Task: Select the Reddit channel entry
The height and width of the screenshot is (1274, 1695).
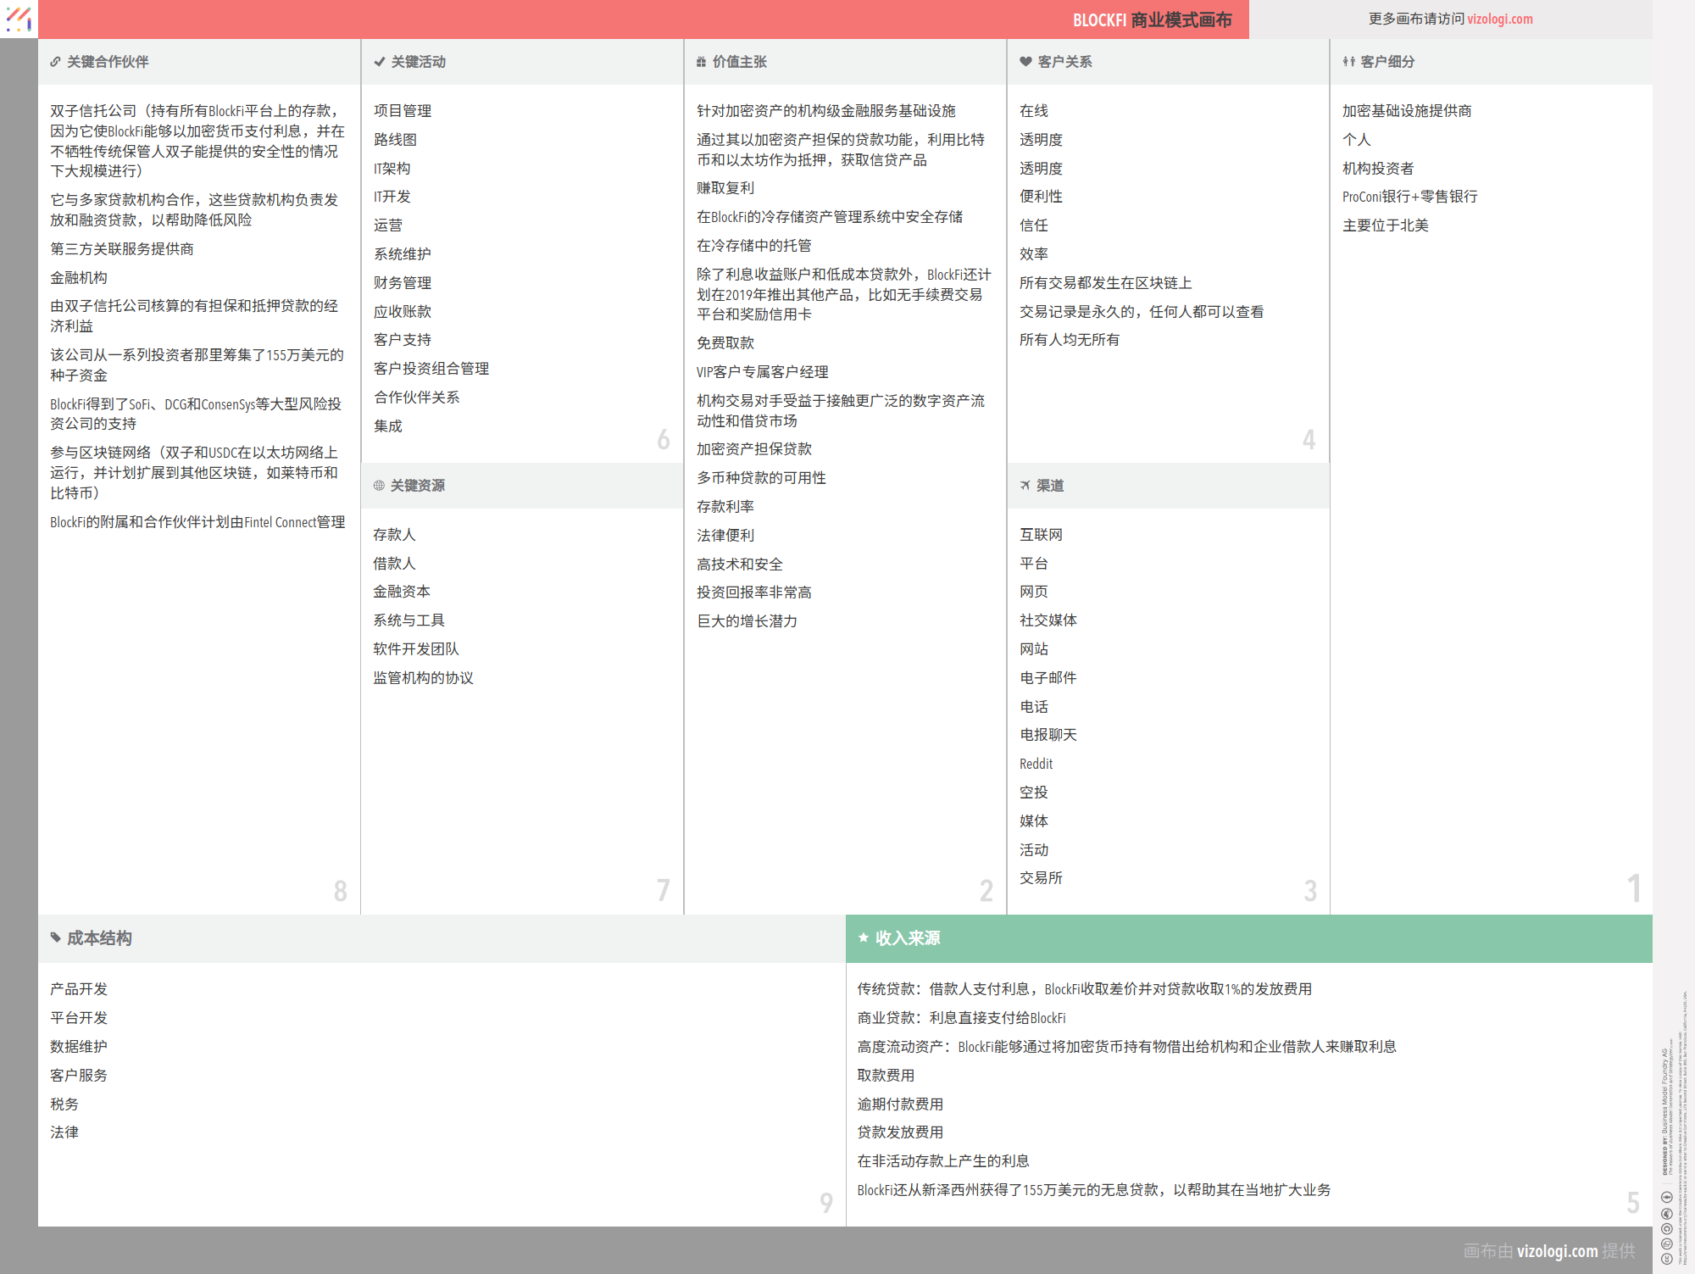Action: (x=1036, y=764)
